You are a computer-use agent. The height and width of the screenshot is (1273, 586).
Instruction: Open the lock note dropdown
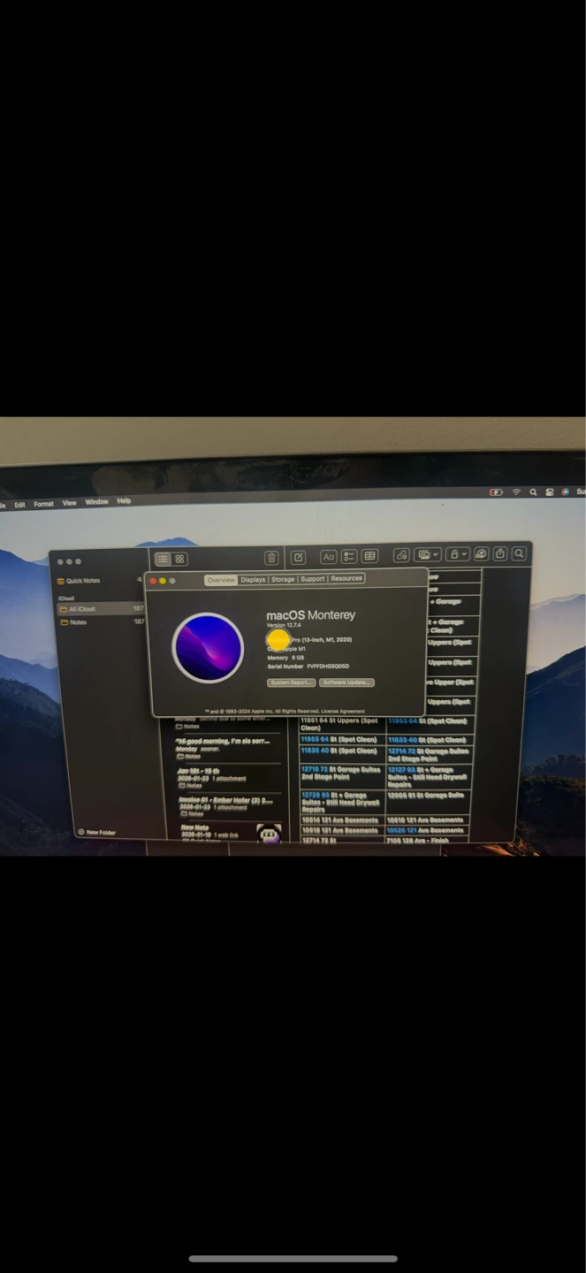457,554
